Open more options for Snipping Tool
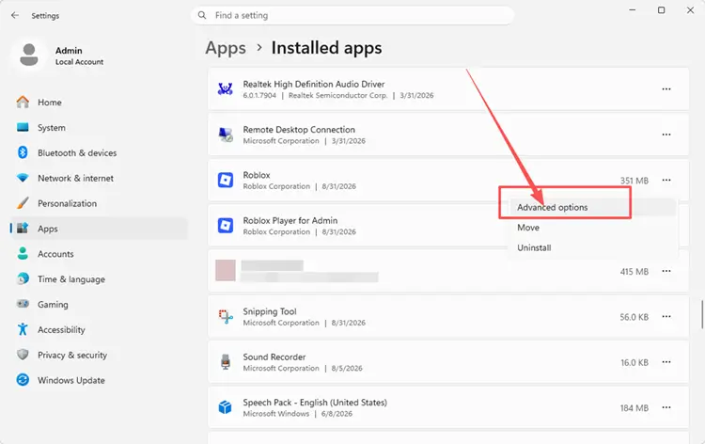 666,316
